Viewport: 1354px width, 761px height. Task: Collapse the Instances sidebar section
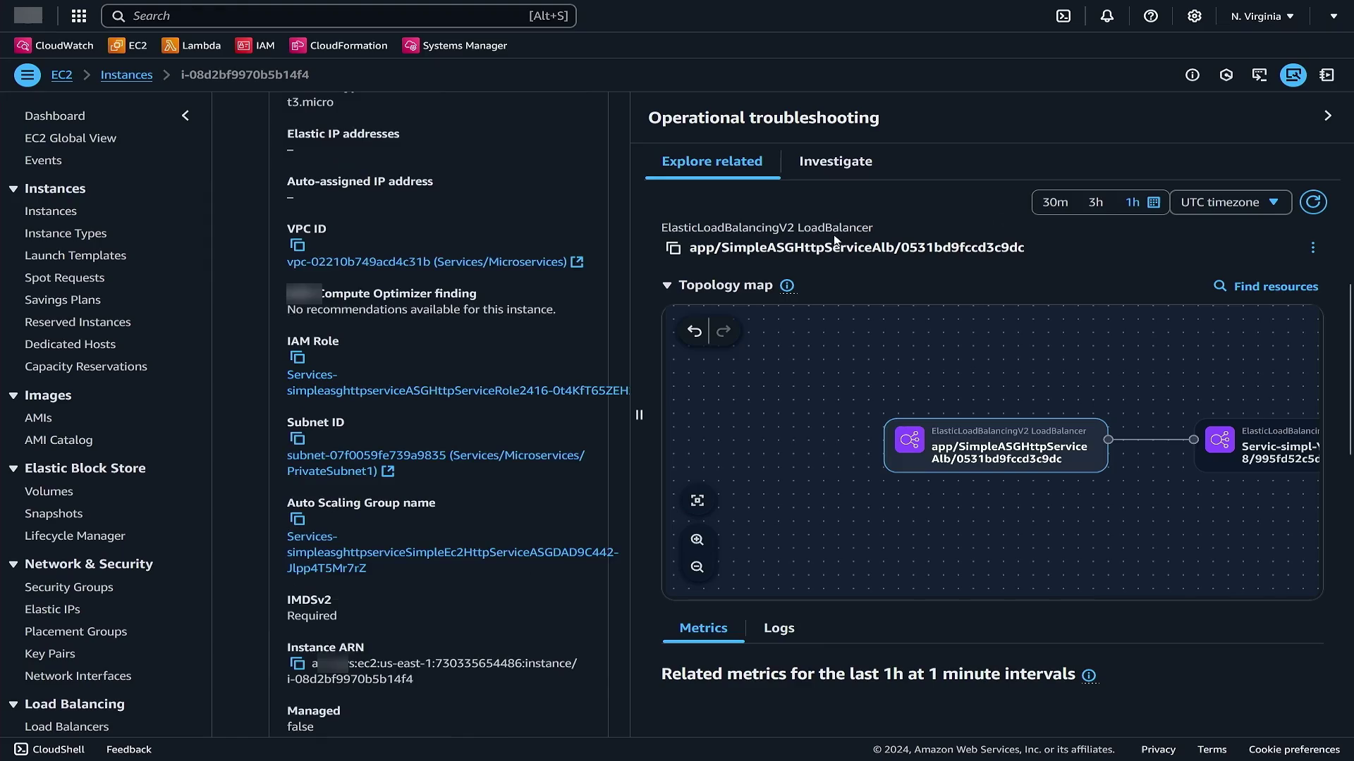click(13, 189)
